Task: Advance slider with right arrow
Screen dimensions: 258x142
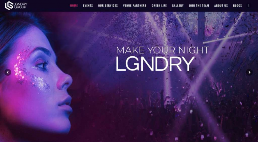Action: 249,72
